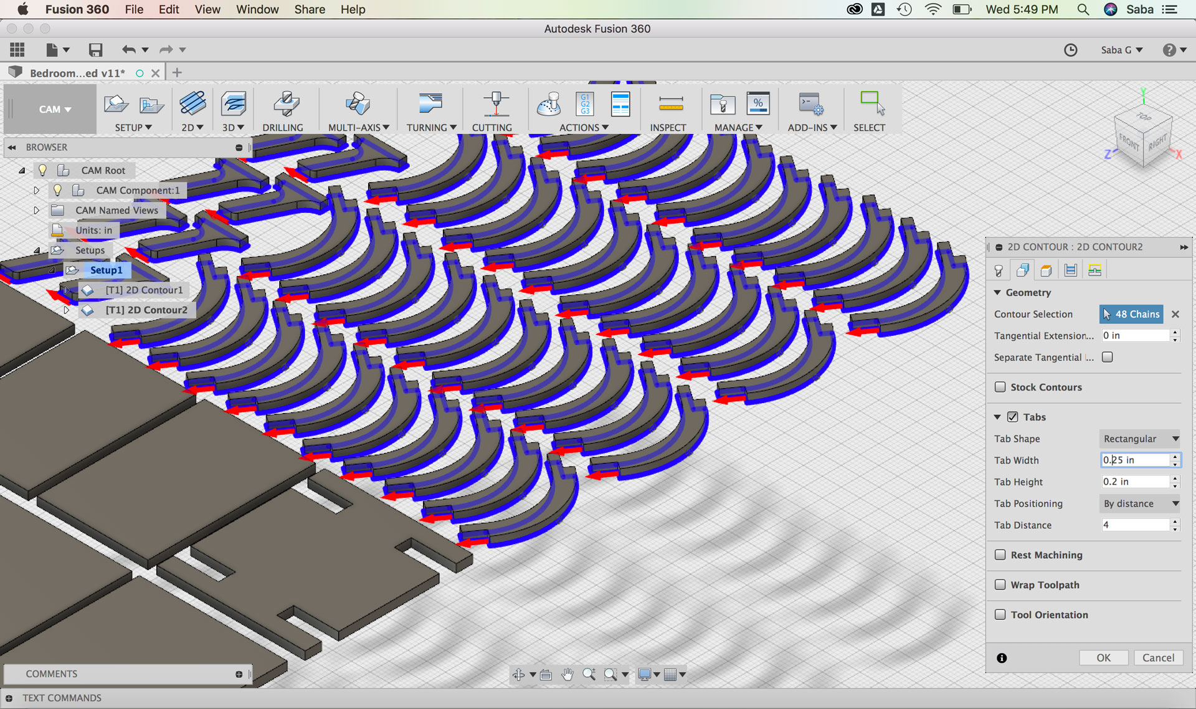The height and width of the screenshot is (709, 1196).
Task: Enable the Stock Contours checkbox
Action: coord(1000,387)
